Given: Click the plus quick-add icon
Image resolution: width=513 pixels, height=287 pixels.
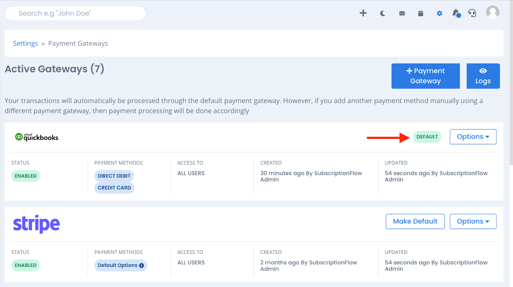Looking at the screenshot, I should 363,13.
